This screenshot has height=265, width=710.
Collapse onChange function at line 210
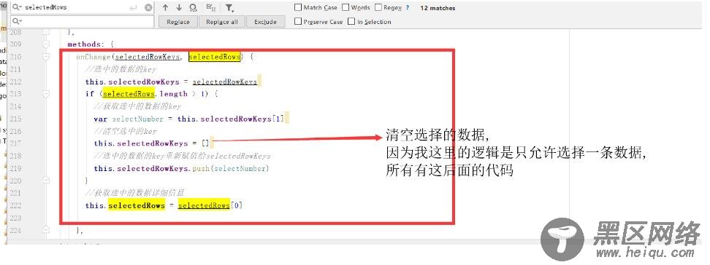(x=46, y=57)
